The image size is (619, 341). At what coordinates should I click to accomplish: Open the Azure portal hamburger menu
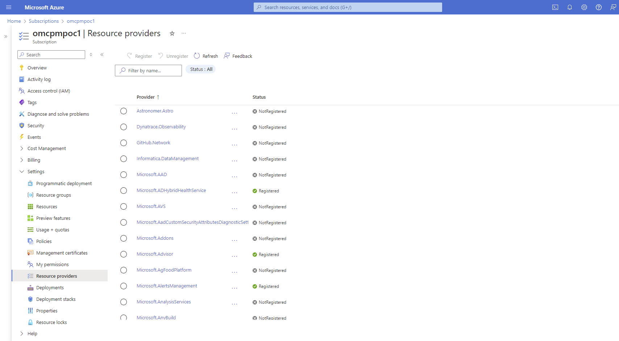coord(9,7)
